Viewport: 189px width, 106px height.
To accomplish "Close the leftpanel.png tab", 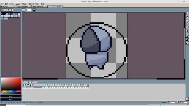I will pyautogui.click(x=46, y=6).
